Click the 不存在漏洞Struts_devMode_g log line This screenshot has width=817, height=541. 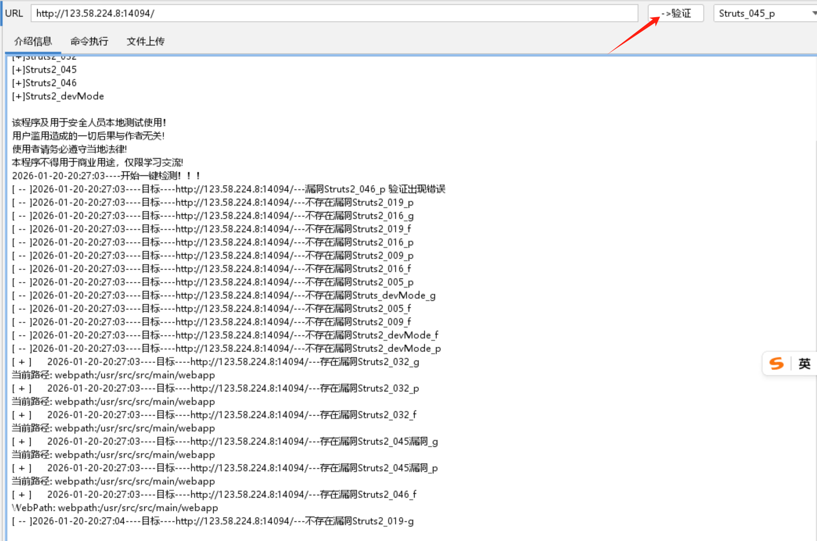coord(224,295)
